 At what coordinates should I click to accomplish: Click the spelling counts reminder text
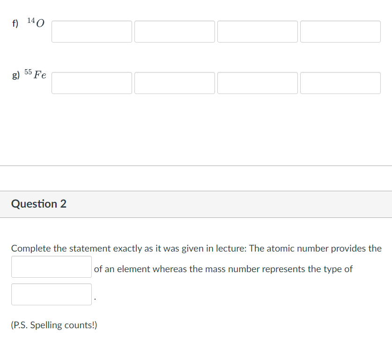tap(54, 324)
